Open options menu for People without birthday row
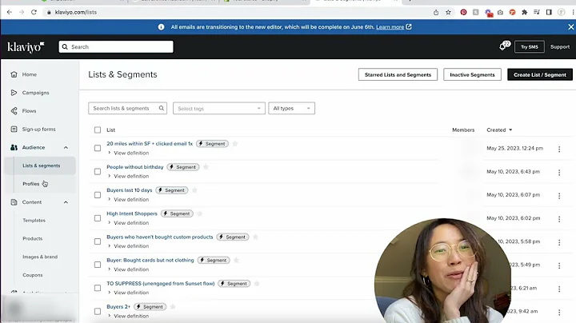Screen dimensions: 576x323 pos(559,173)
